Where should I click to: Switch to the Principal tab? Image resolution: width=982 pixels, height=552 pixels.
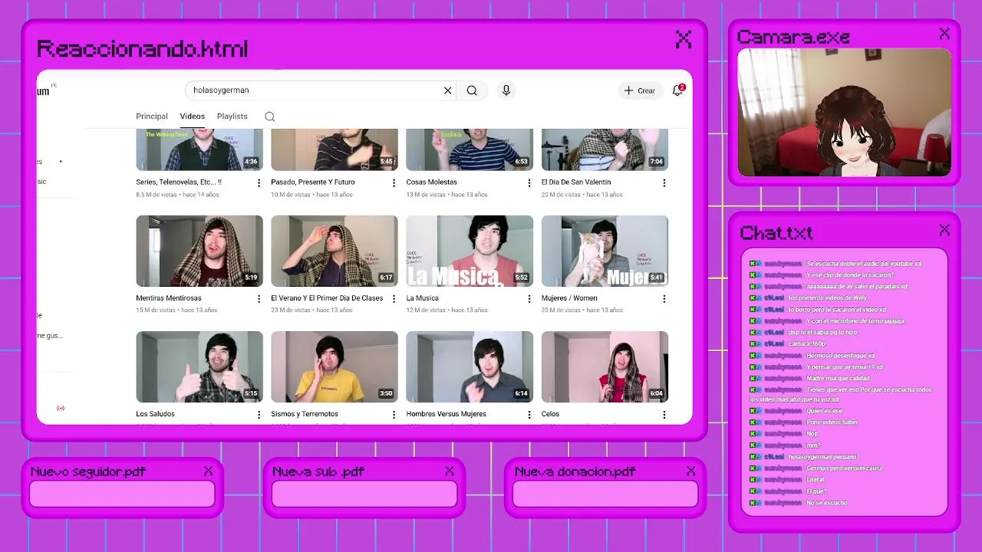point(152,117)
